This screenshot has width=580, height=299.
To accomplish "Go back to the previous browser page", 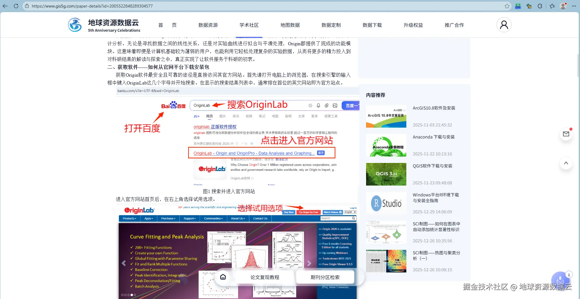I will coord(5,6).
